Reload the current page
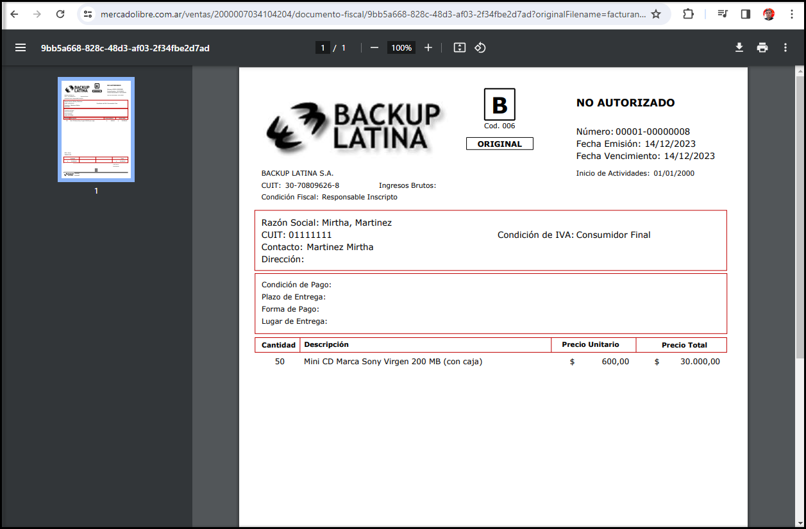The width and height of the screenshot is (806, 529). 60,14
